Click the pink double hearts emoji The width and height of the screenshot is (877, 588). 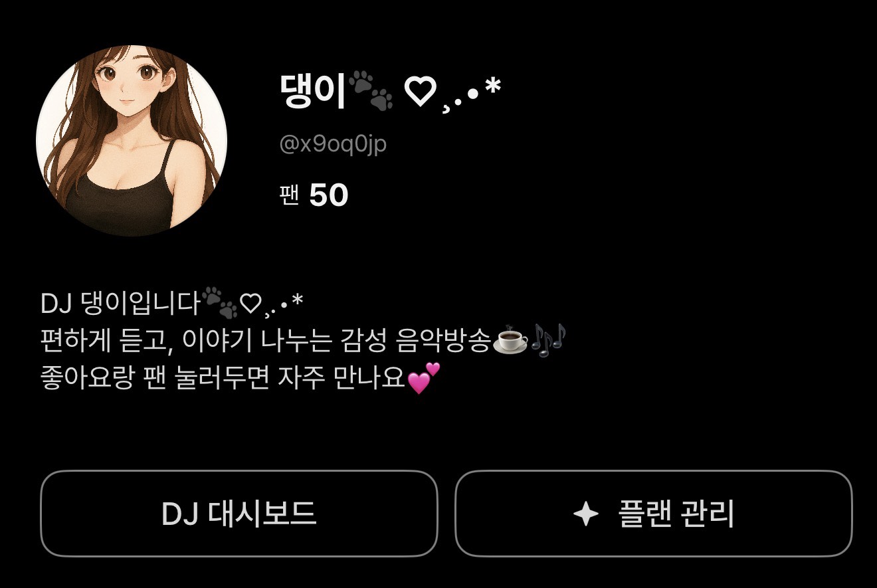pos(424,379)
